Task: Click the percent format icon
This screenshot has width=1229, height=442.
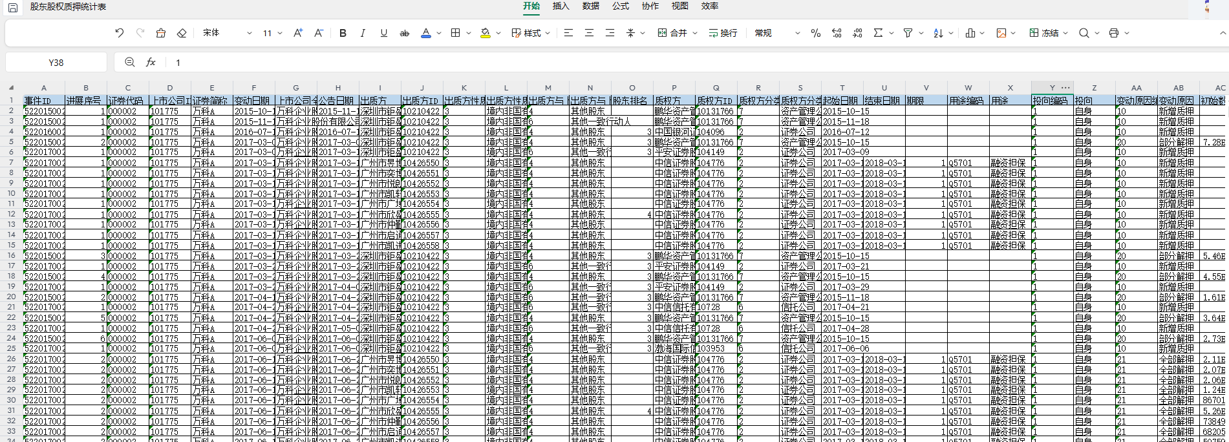Action: (816, 33)
